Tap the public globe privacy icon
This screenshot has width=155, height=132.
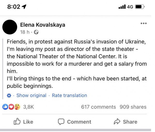tap(36, 32)
